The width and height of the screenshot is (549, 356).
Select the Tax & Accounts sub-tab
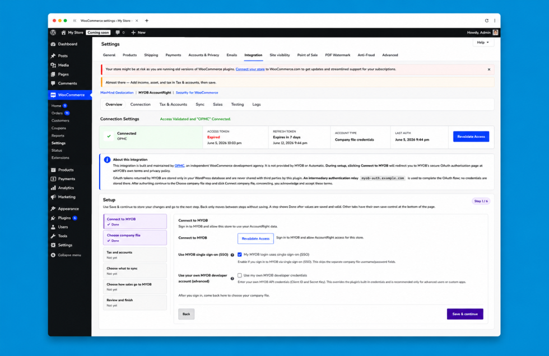pos(173,105)
